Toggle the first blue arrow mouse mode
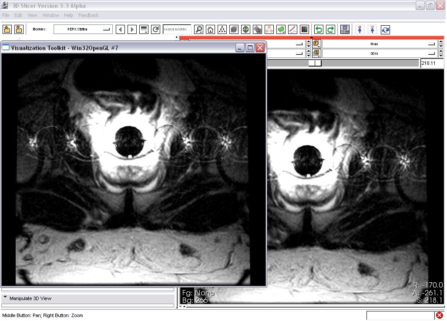The width and height of the screenshot is (447, 321). 360,30
